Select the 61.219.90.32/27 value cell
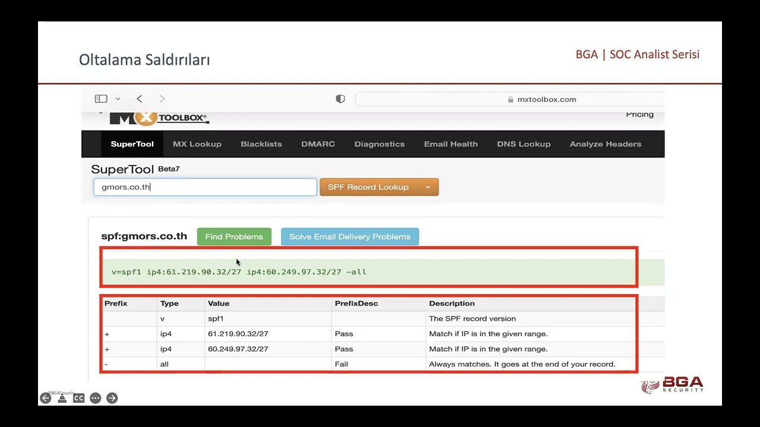The image size is (760, 427). tap(238, 334)
